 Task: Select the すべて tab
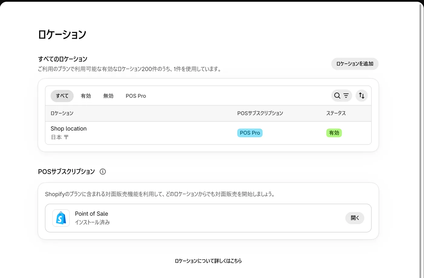(62, 96)
